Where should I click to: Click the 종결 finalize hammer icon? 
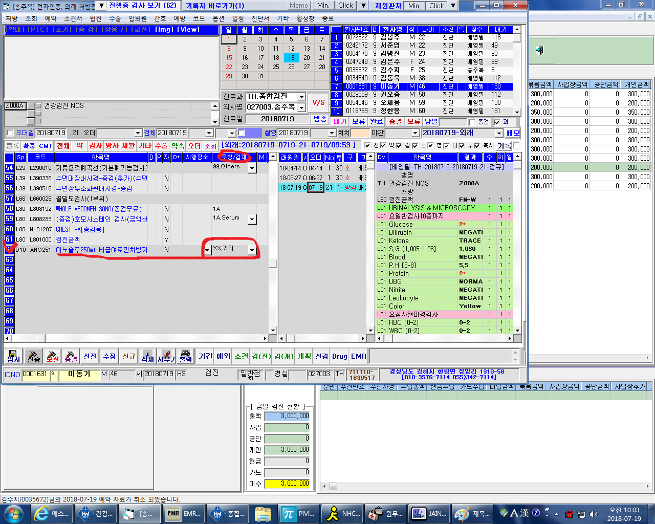pyautogui.click(x=71, y=356)
